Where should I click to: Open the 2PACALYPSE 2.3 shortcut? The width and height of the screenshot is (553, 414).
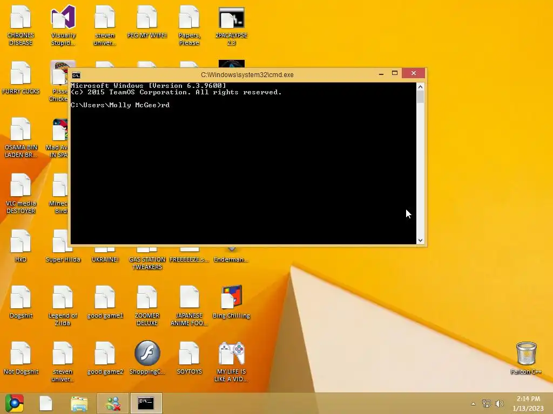click(231, 26)
